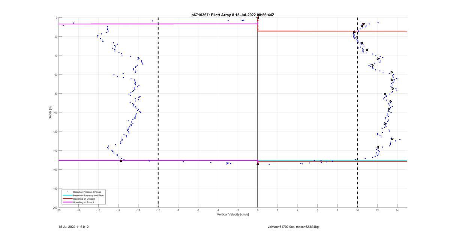
Task: Click depth-axis tick label '140'
Action: tap(55, 151)
